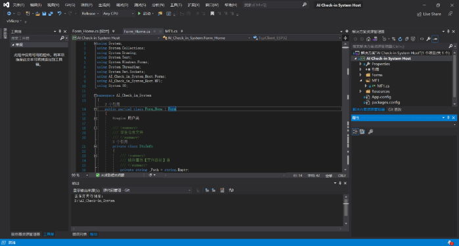
Task: Click the Save All toolbar icon
Action: pos(51,13)
